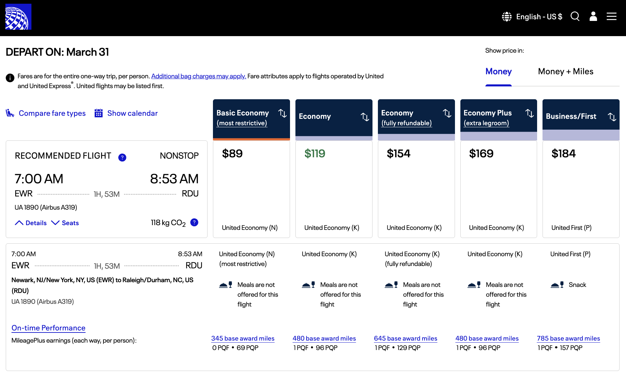The width and height of the screenshot is (626, 374).
Task: Click the NONSTOP label
Action: click(x=179, y=156)
